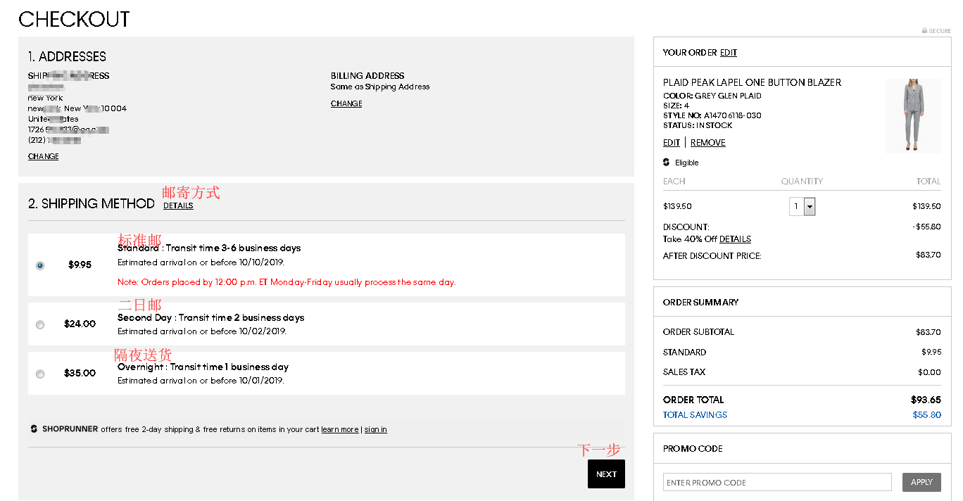Image resolution: width=963 pixels, height=501 pixels.
Task: Open Shipping Method DETAILS link
Action: [x=178, y=205]
